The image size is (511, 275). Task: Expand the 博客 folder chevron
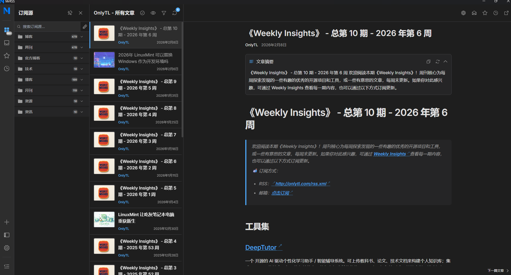pyautogui.click(x=82, y=37)
